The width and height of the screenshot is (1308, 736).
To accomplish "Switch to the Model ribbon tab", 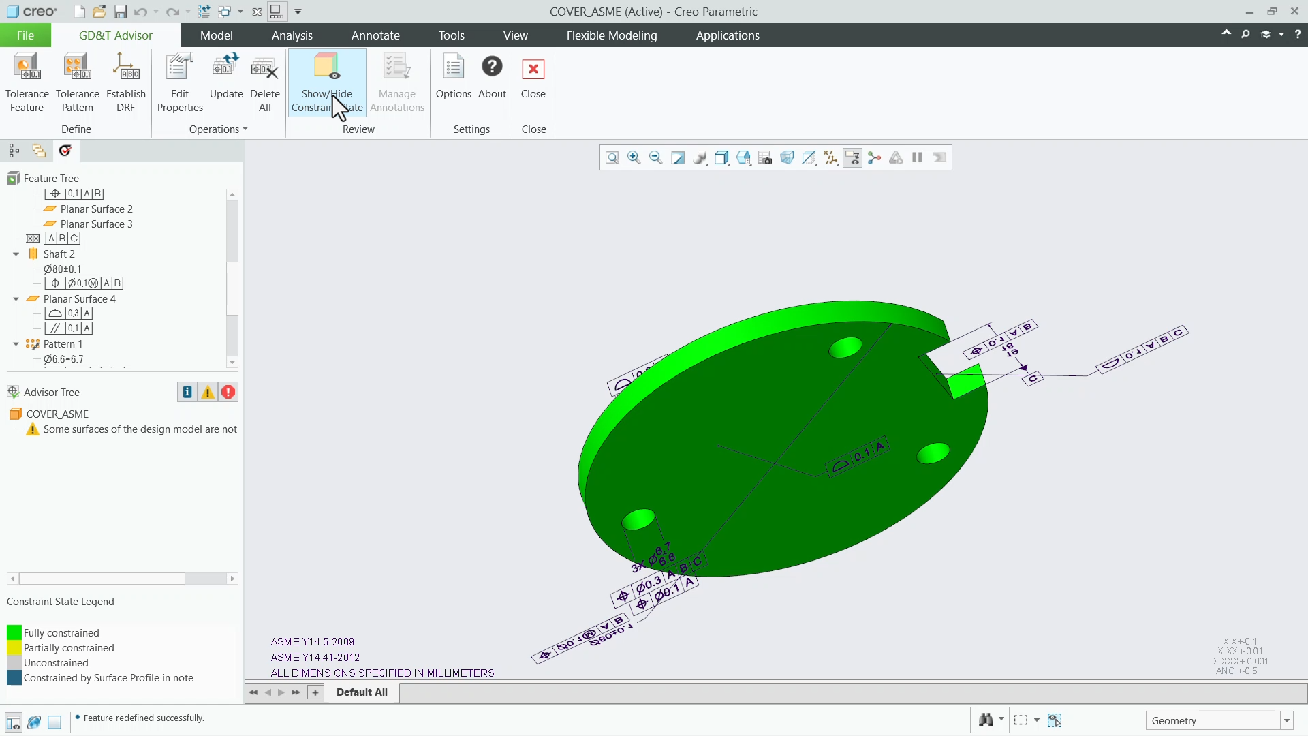I will click(216, 35).
